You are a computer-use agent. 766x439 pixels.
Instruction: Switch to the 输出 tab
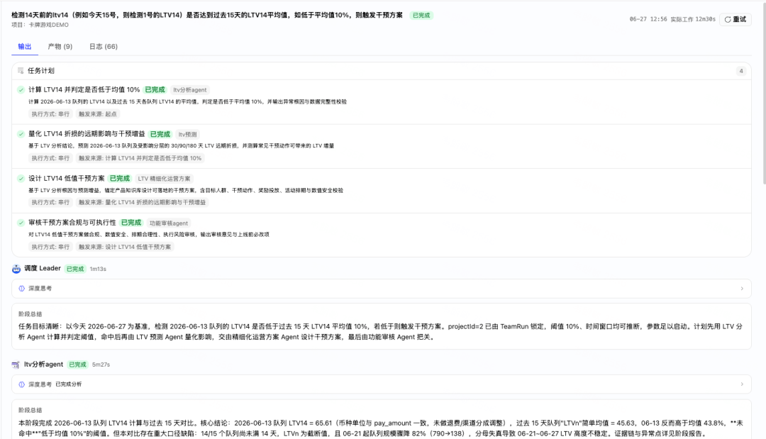click(x=24, y=46)
